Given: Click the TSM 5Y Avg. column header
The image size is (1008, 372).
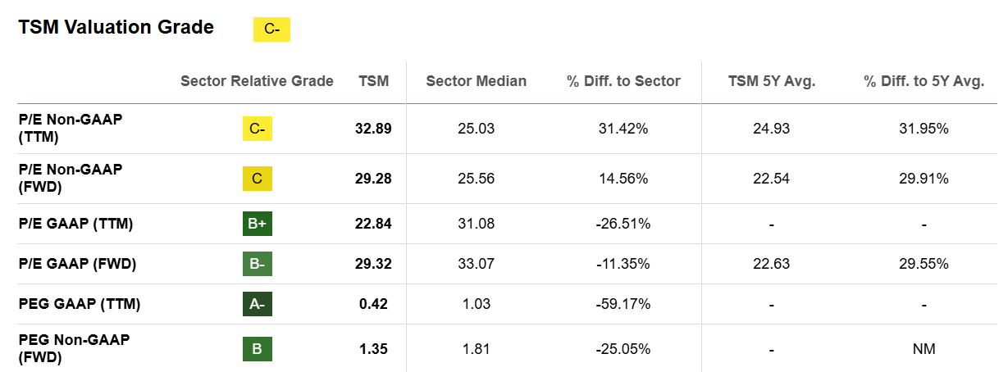Looking at the screenshot, I should click(772, 81).
